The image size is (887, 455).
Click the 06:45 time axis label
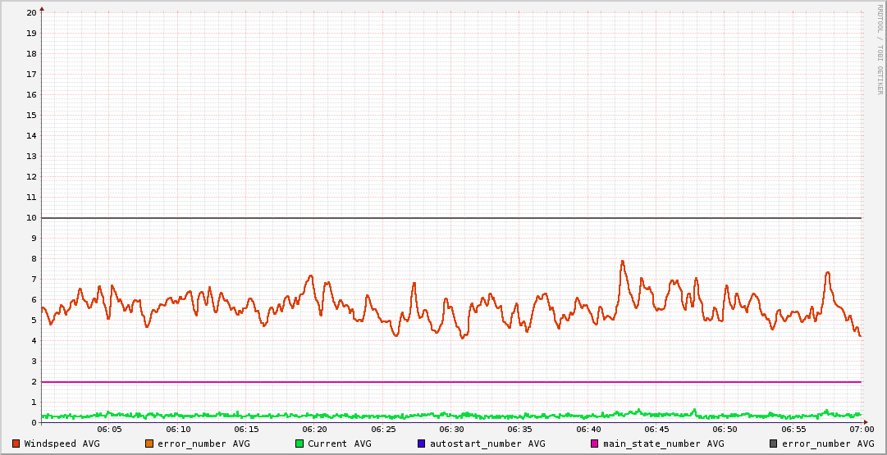656,430
